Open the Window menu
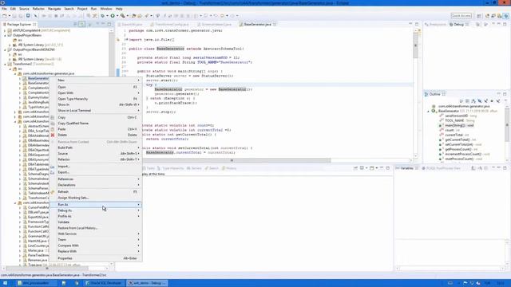The height and width of the screenshot is (287, 511). click(x=106, y=9)
